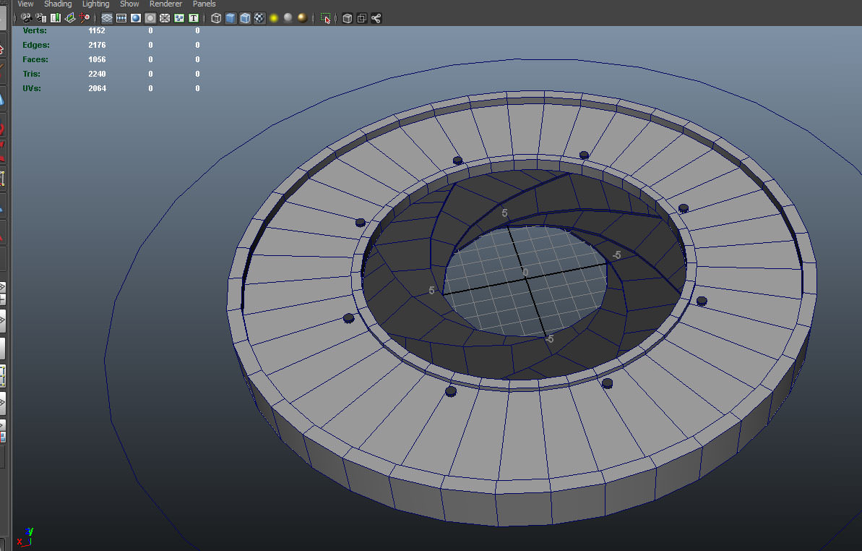Click the safe title display icon

[x=193, y=18]
